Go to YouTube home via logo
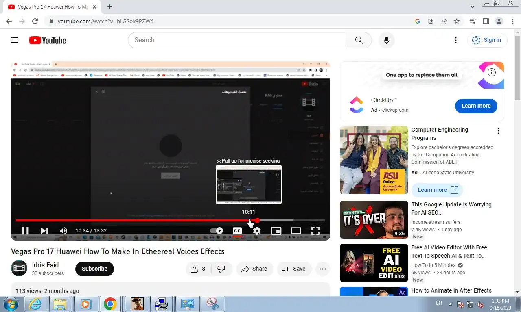The width and height of the screenshot is (521, 312). 48,40
